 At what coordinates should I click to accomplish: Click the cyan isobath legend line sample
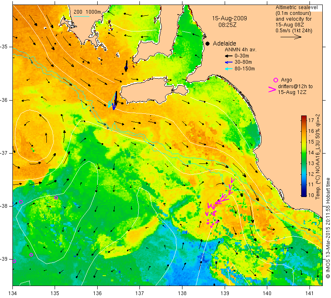click(82, 16)
